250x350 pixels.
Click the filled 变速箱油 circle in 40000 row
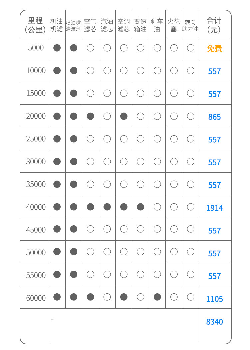click(x=140, y=207)
